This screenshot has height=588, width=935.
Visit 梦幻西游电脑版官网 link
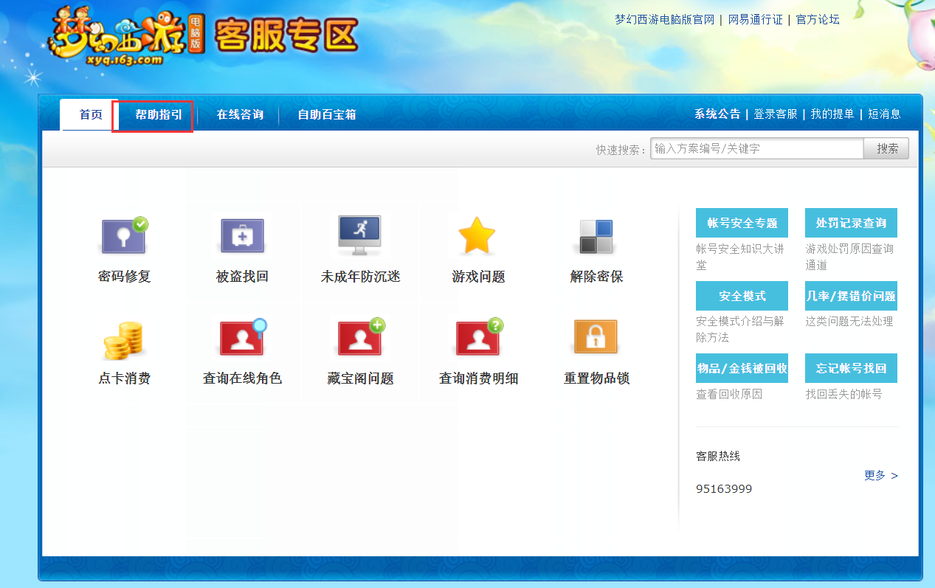[665, 19]
